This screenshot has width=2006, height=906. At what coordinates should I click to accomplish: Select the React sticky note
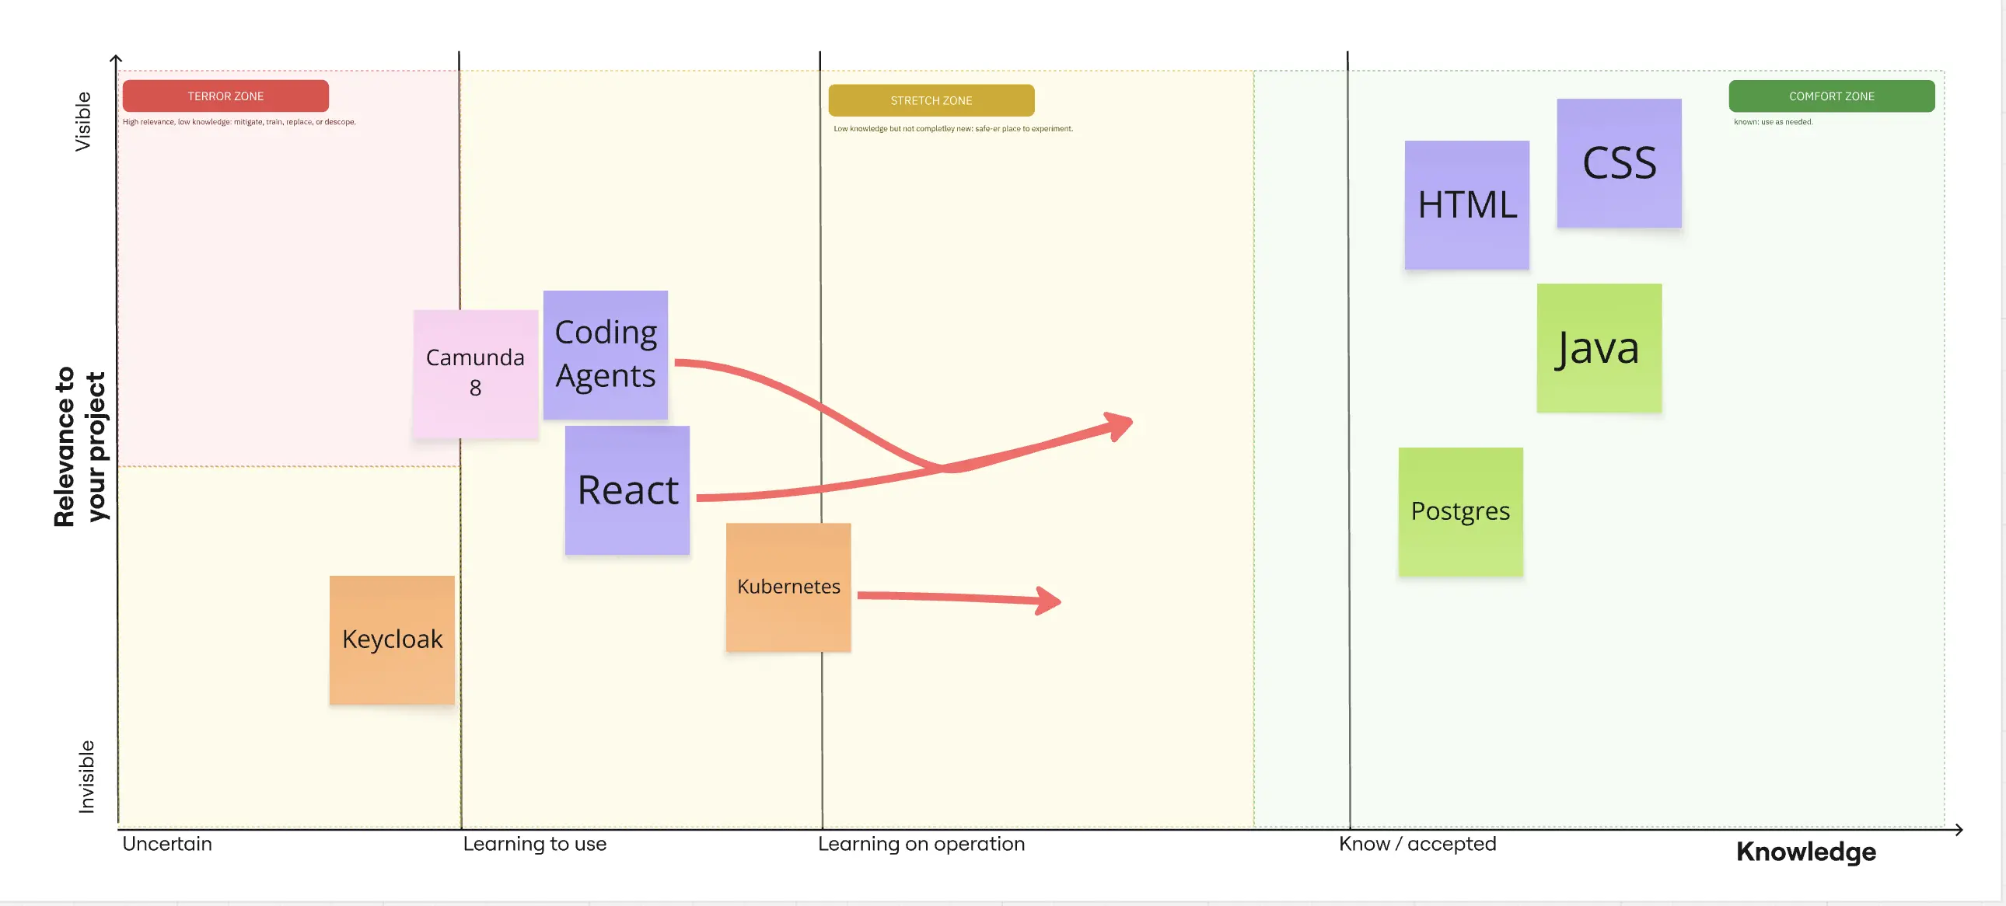click(627, 490)
